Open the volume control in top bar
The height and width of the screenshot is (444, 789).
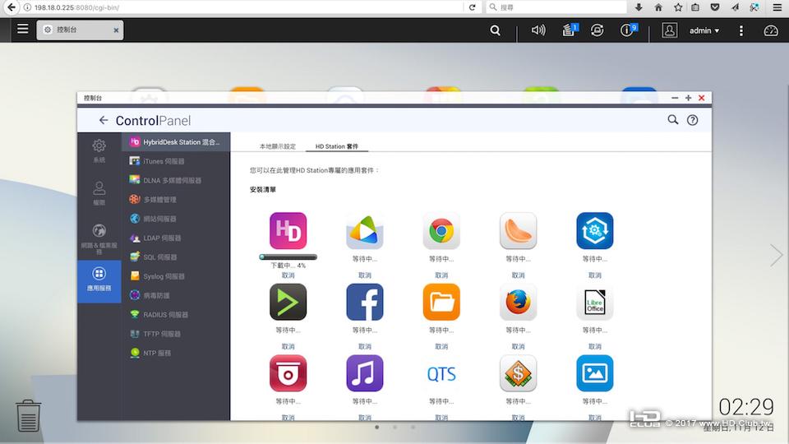click(x=538, y=30)
